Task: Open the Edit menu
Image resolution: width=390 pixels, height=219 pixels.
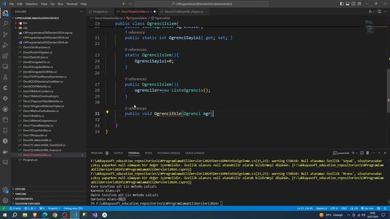Action: click(20, 4)
